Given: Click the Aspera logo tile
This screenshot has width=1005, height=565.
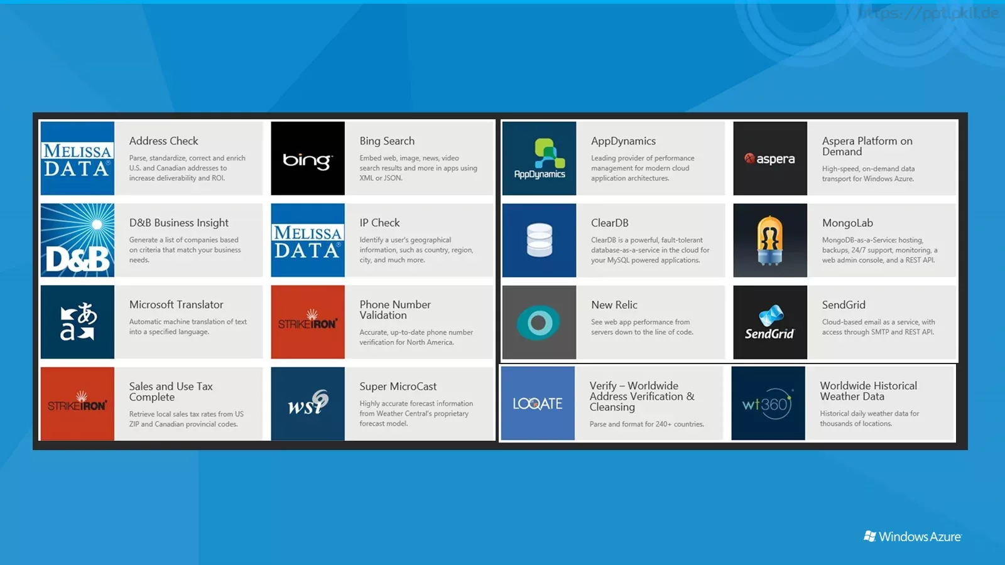Looking at the screenshot, I should pyautogui.click(x=770, y=158).
